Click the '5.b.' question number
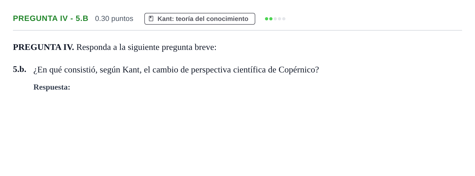Image resolution: width=475 pixels, height=176 pixels. pos(20,69)
